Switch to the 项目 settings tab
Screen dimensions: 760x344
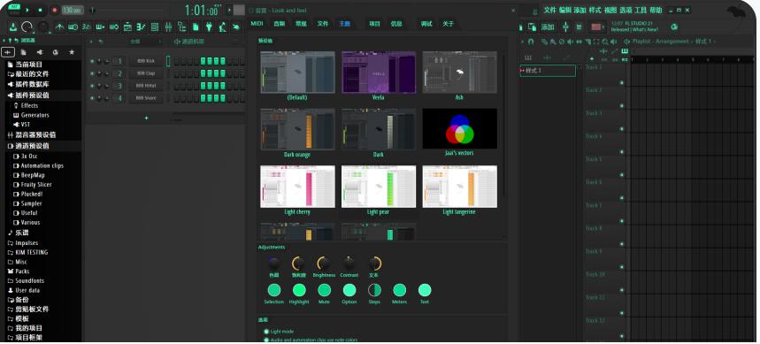(374, 24)
